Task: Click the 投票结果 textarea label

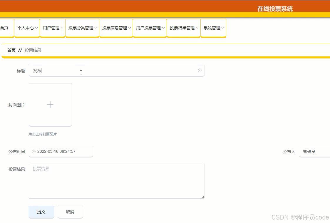Action: pos(17,169)
